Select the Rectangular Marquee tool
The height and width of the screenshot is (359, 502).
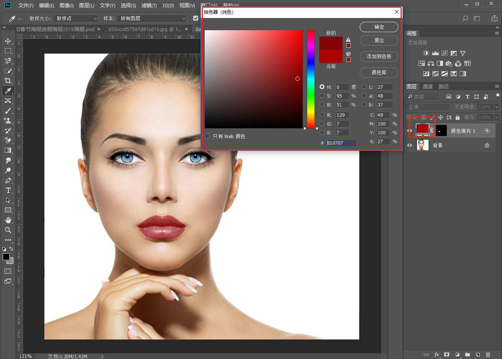pos(8,51)
